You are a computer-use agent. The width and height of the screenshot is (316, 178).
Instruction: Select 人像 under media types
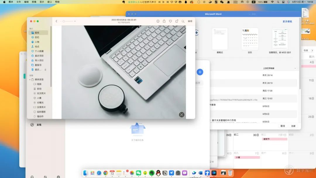point(39,98)
